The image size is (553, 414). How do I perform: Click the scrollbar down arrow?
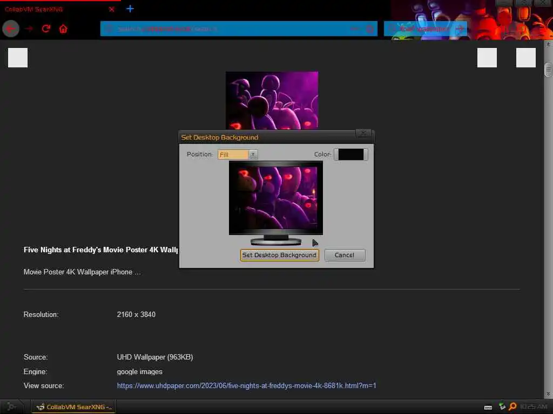point(548,394)
